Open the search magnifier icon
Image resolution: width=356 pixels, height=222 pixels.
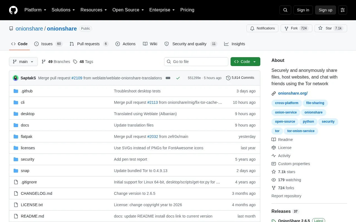[x=285, y=10]
